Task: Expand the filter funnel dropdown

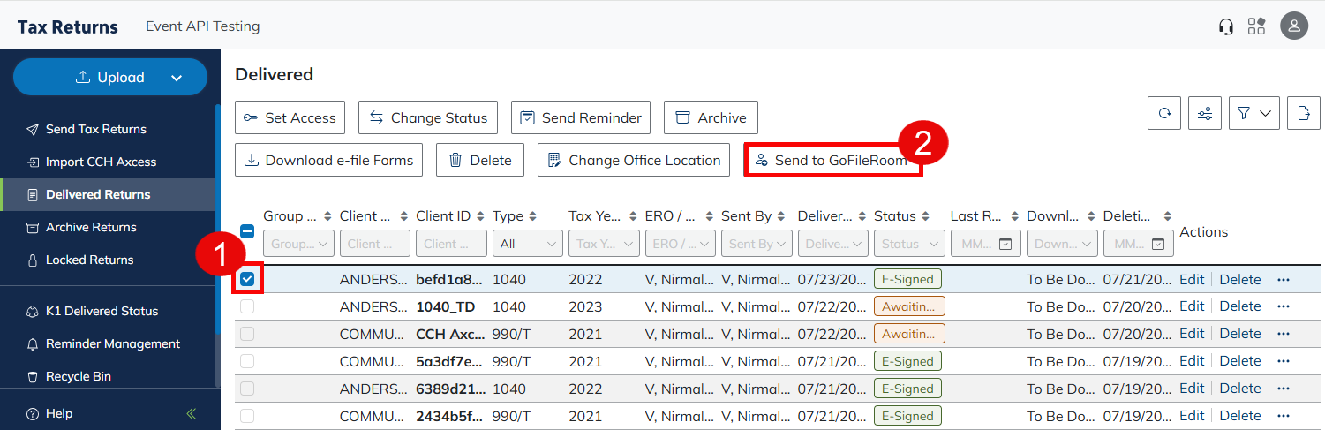Action: [1253, 113]
